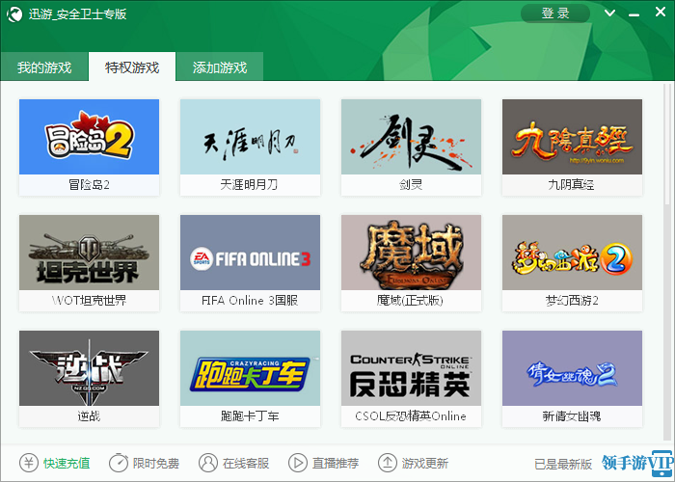Select the 倩女幽魂2 game thumbnail
Screen dimensions: 675x482
[x=572, y=368]
